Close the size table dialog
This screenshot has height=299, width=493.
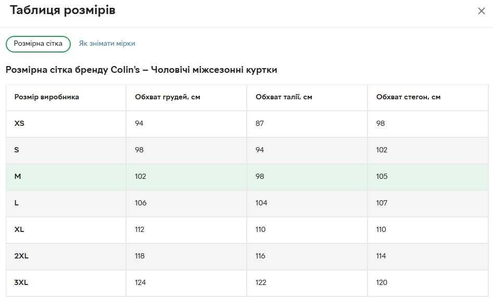481,11
